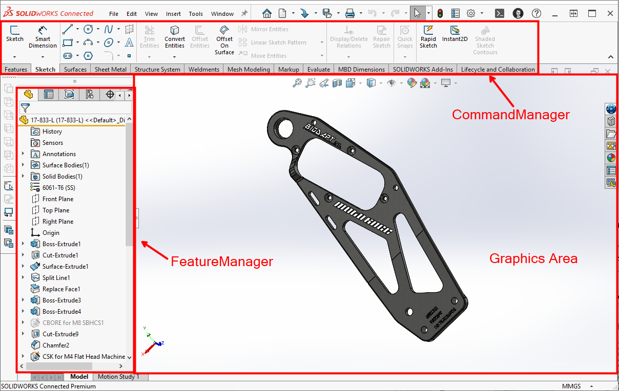Toggle Shaded Sketch Contours
The width and height of the screenshot is (619, 391).
(485, 40)
